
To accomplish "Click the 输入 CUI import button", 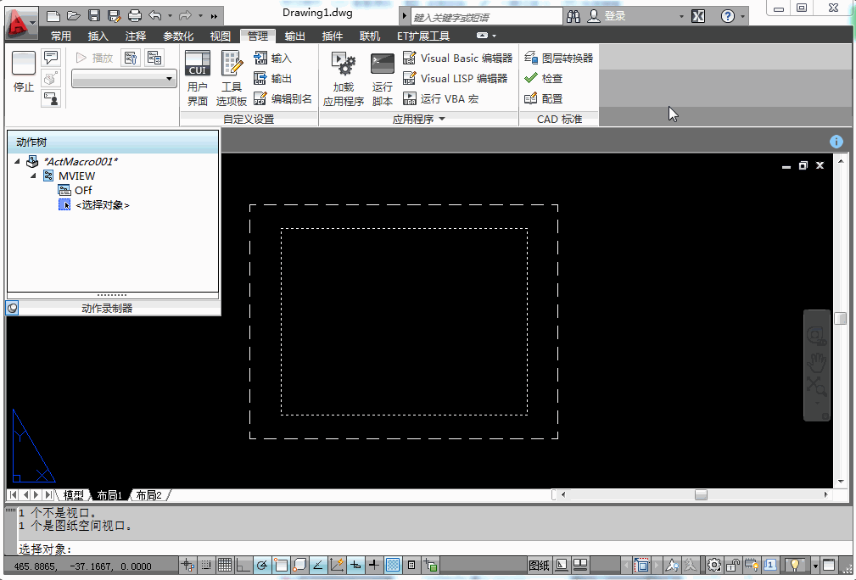I will tap(273, 58).
